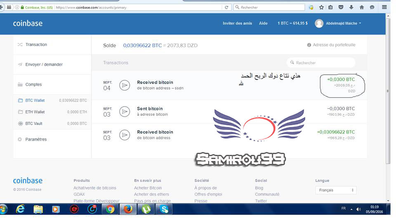Open the Langue Français dropdown
The image size is (396, 222).
tap(336, 190)
